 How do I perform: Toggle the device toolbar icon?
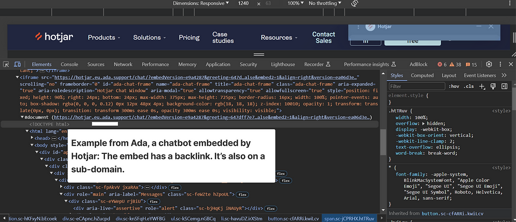click(18, 64)
